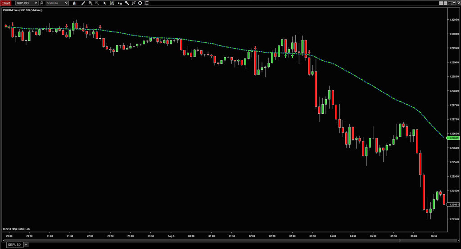
Task: Open the GBPUSD instrument selector dropdown
Action: point(27,3)
